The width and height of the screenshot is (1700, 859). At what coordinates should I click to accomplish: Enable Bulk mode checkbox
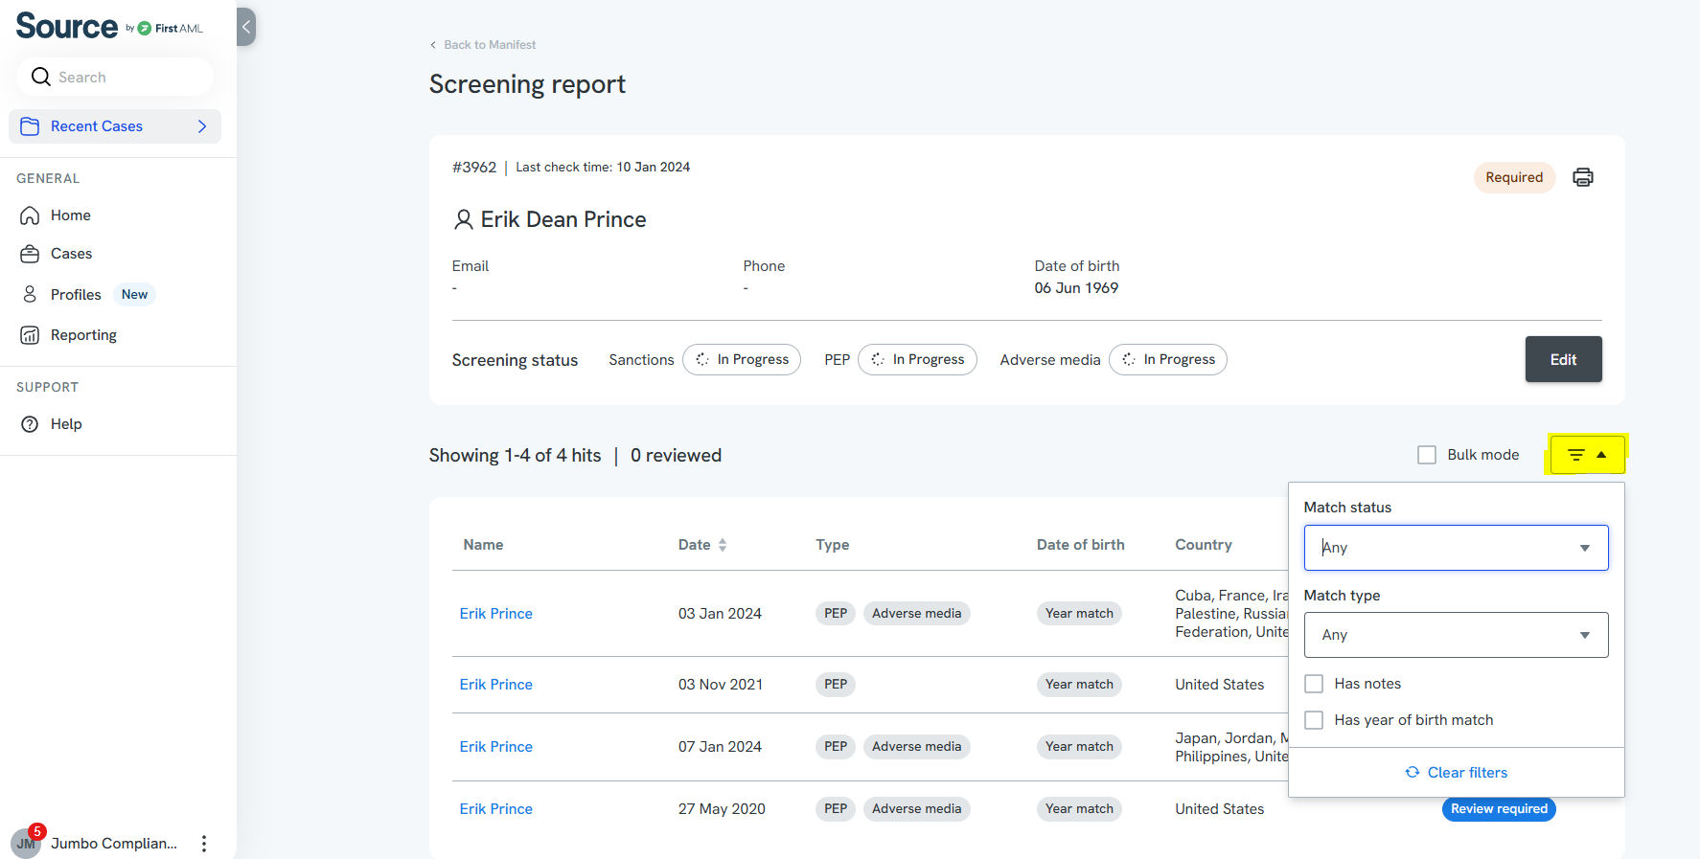pyautogui.click(x=1427, y=455)
